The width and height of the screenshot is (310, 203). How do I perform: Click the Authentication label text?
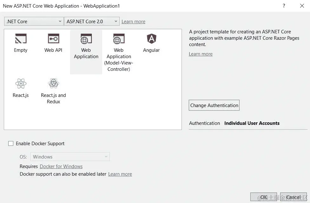[204, 123]
